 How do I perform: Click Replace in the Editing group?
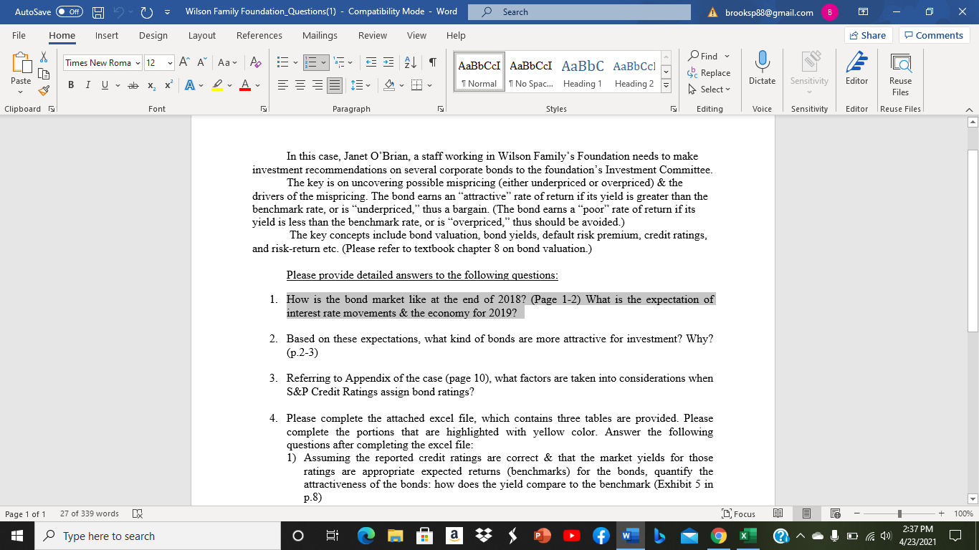coord(709,73)
